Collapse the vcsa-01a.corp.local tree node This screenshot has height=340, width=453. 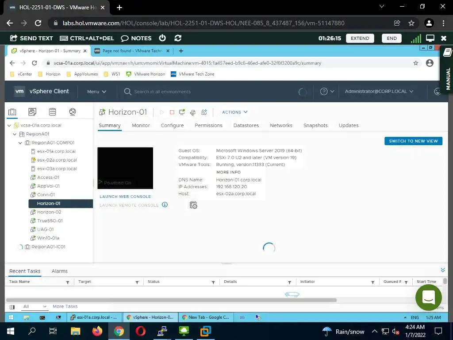click(x=9, y=125)
